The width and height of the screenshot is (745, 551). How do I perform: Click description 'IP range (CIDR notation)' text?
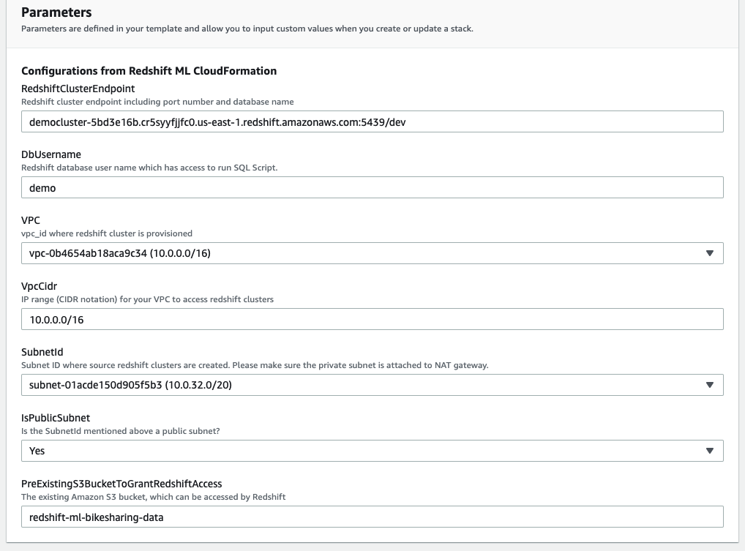point(147,300)
